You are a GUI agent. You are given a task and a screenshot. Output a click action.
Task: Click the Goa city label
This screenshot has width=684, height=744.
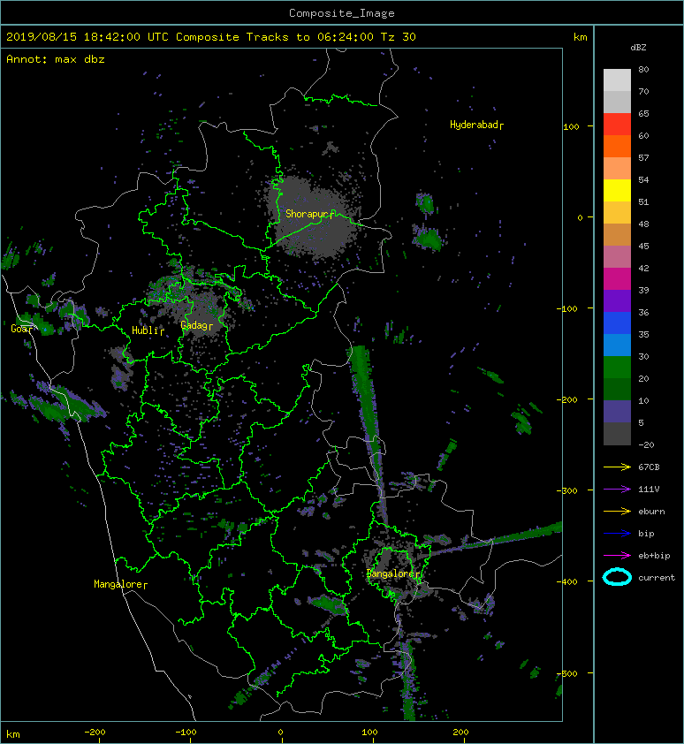click(x=23, y=329)
